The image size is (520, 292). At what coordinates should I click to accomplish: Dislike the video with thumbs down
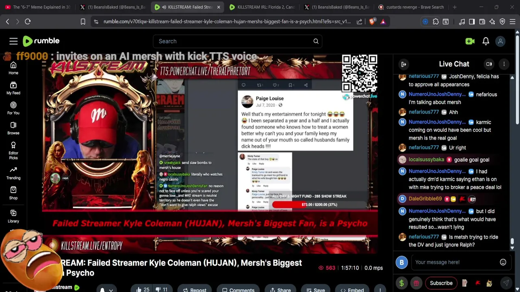(x=162, y=290)
